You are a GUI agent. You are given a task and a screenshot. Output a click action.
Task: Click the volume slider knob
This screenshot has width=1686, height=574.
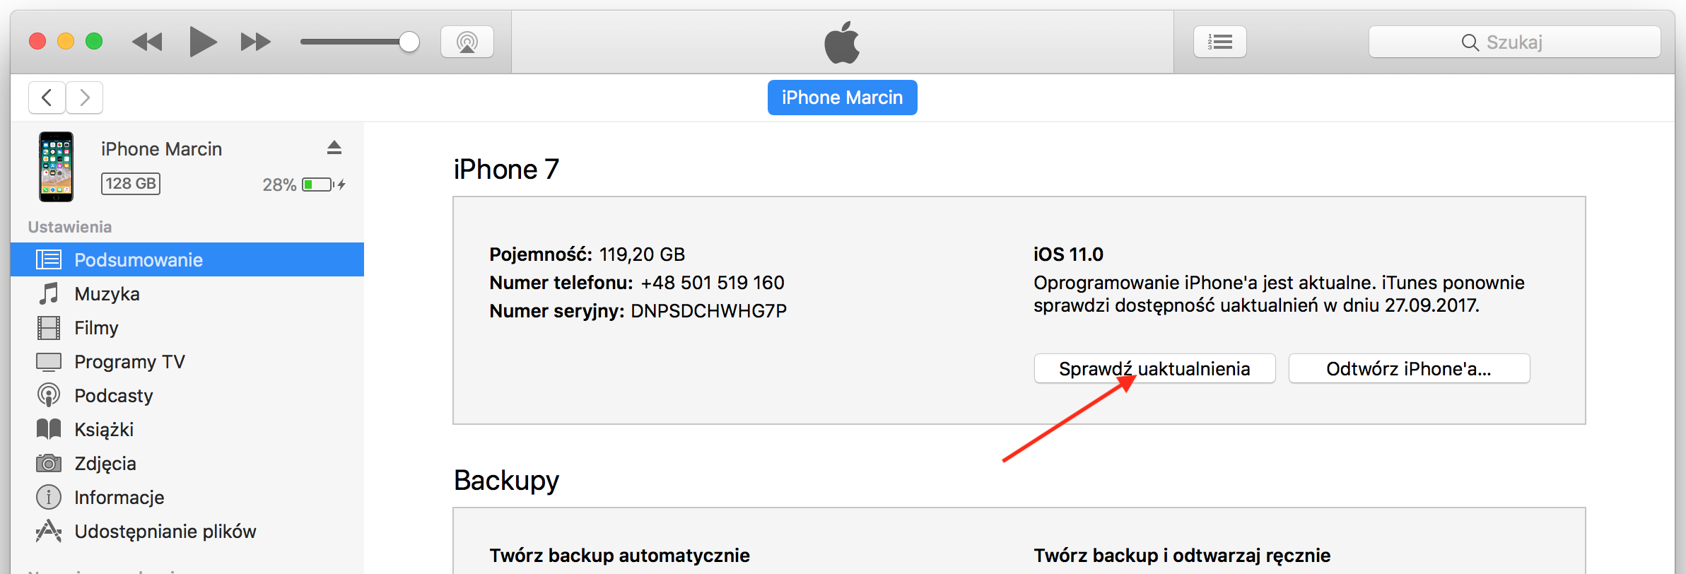[409, 42]
